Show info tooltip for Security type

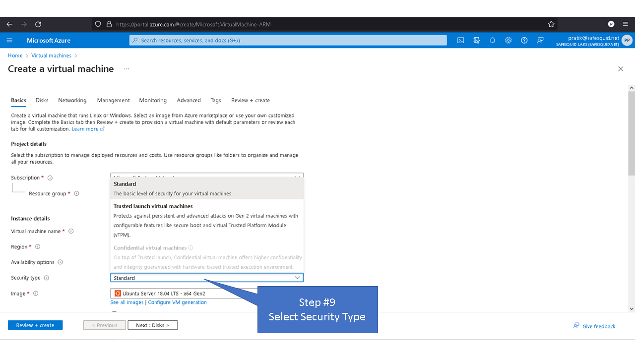(x=47, y=278)
